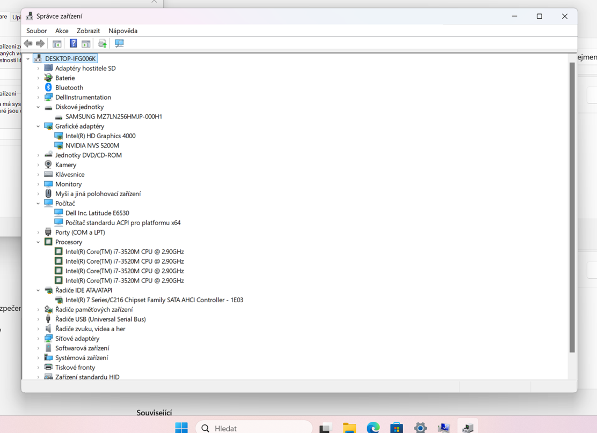
Task: Toggle the console tree visibility toolbar icon
Action: pyautogui.click(x=57, y=43)
